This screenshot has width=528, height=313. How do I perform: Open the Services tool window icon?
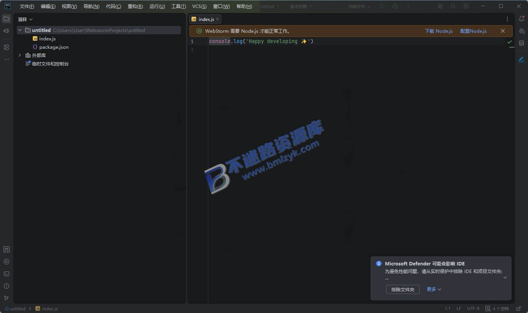6,262
